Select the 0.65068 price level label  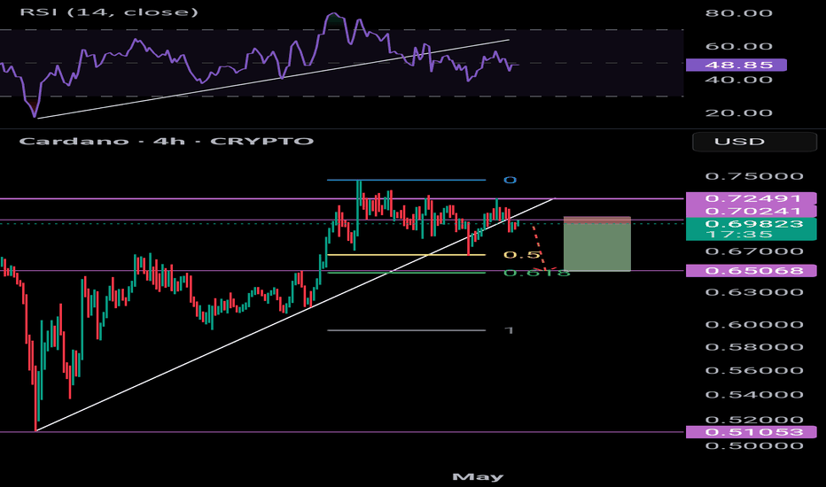(752, 271)
